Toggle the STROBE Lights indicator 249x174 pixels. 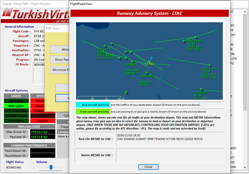pos(16,116)
